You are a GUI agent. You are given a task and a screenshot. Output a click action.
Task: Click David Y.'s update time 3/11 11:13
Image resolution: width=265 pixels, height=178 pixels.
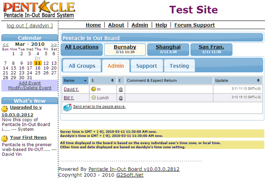246,88
